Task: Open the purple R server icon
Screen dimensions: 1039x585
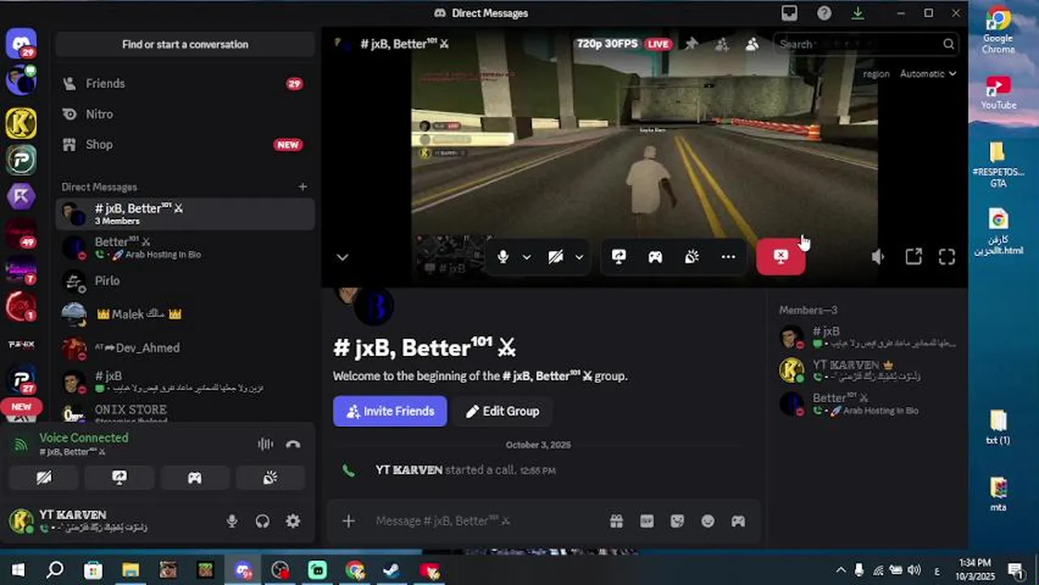Action: pyautogui.click(x=21, y=197)
